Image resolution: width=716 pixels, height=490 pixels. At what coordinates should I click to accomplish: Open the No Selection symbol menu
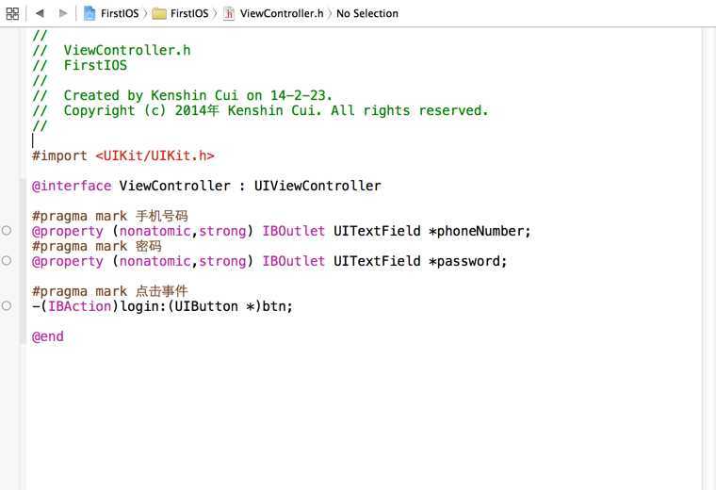click(367, 14)
